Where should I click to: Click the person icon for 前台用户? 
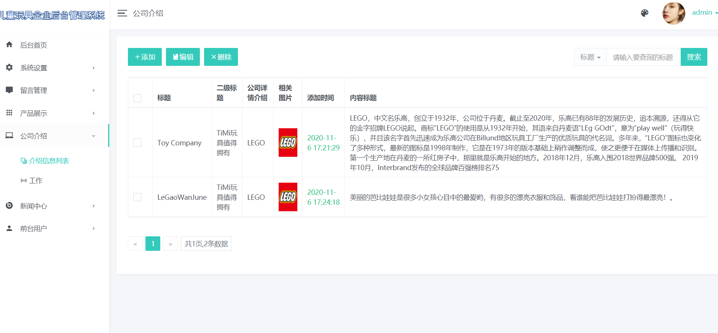(10, 228)
